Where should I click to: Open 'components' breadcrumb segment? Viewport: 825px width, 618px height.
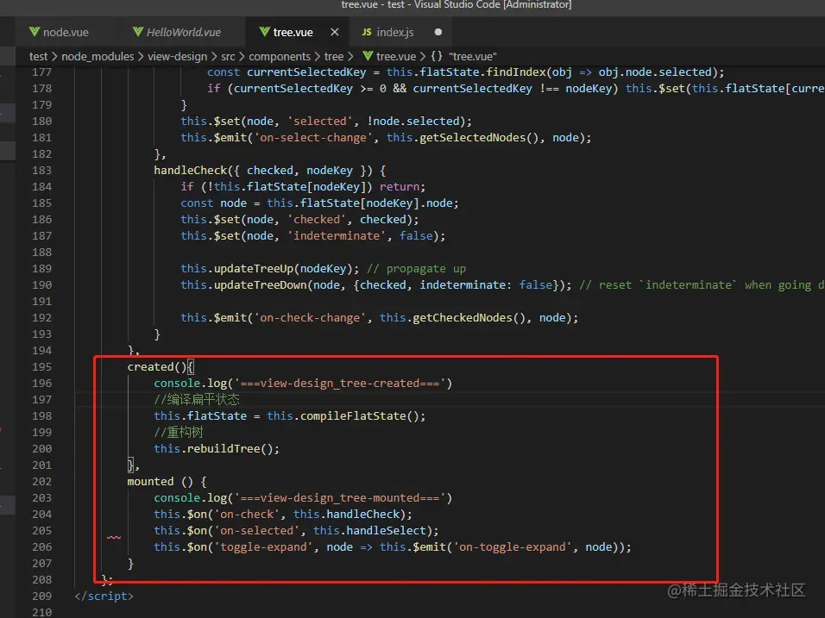(x=280, y=56)
